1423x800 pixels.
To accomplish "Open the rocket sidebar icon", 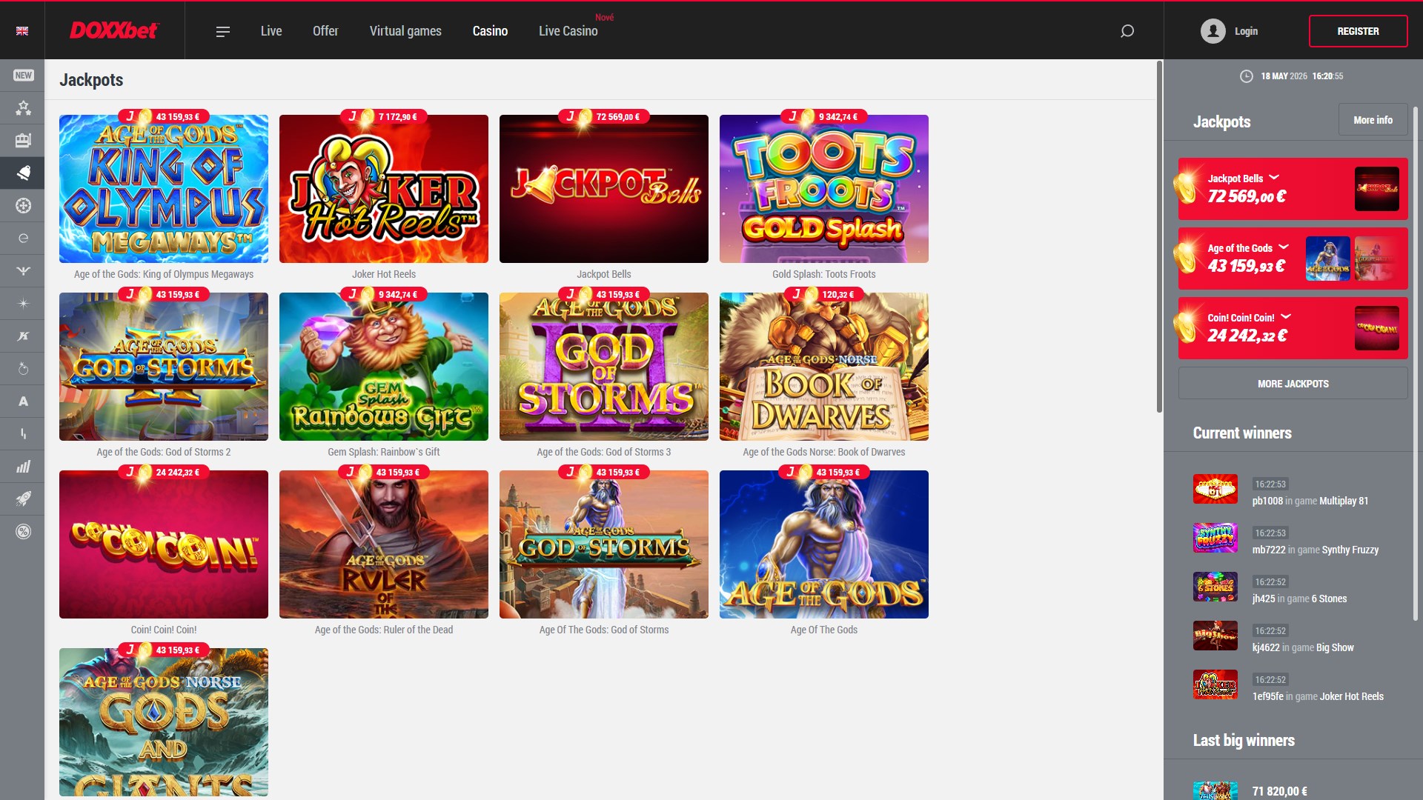I will [x=23, y=499].
